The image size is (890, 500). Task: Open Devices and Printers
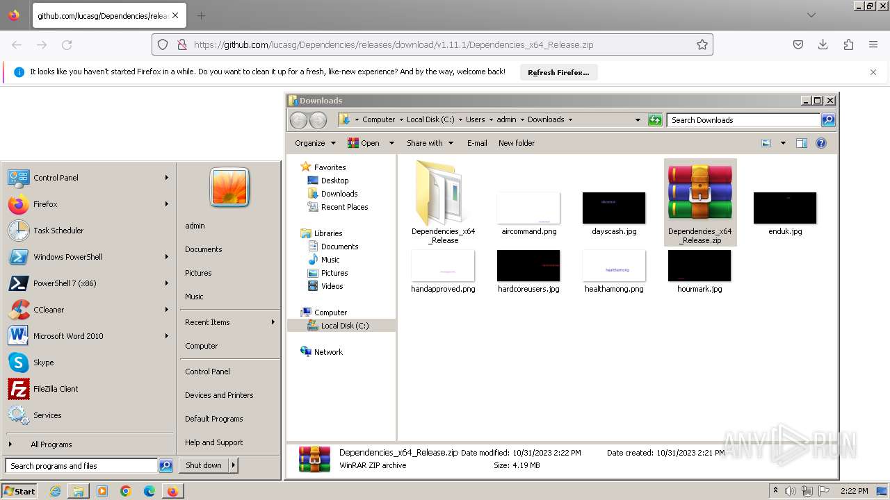(x=229, y=395)
